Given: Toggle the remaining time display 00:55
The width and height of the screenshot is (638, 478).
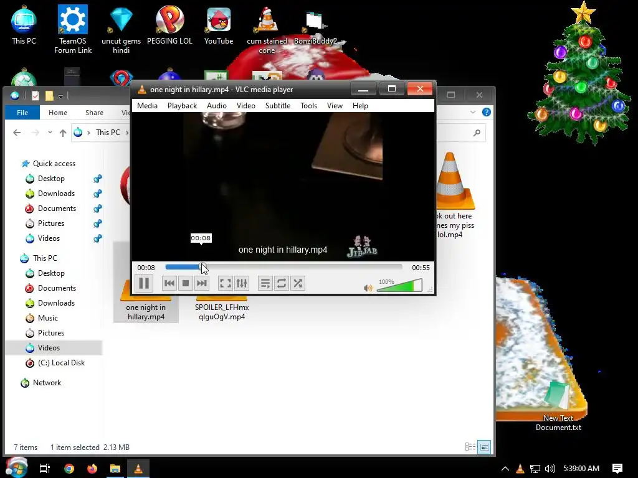Looking at the screenshot, I should (x=421, y=268).
